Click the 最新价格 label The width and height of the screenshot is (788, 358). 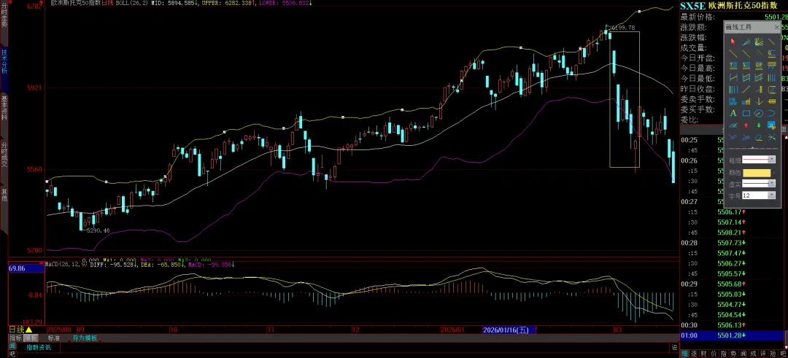coord(698,17)
